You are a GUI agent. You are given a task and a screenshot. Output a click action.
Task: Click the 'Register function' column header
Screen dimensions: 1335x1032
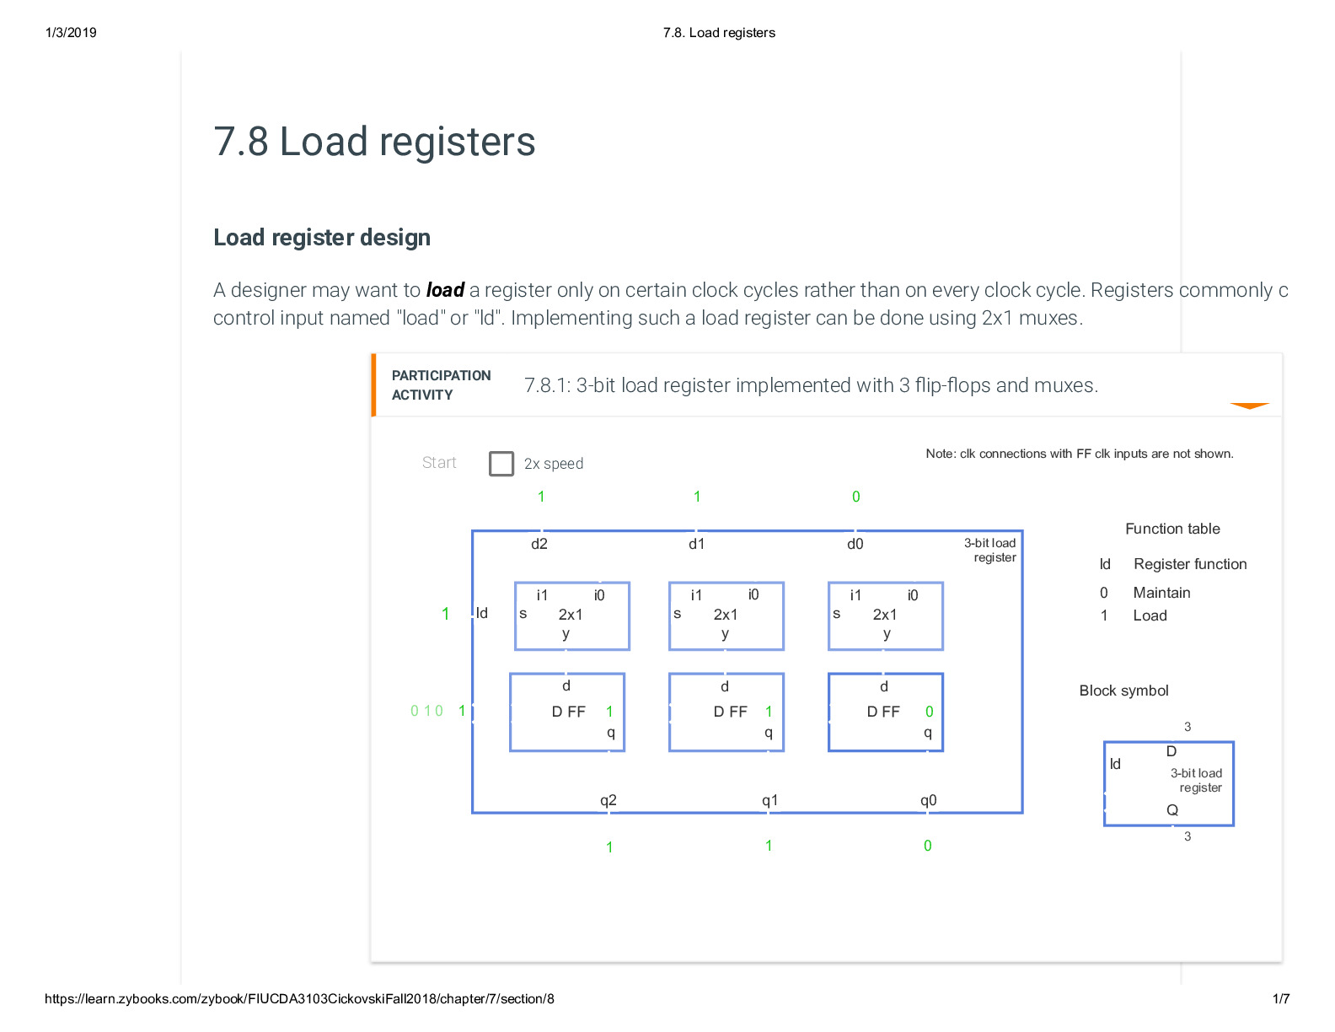(1190, 564)
